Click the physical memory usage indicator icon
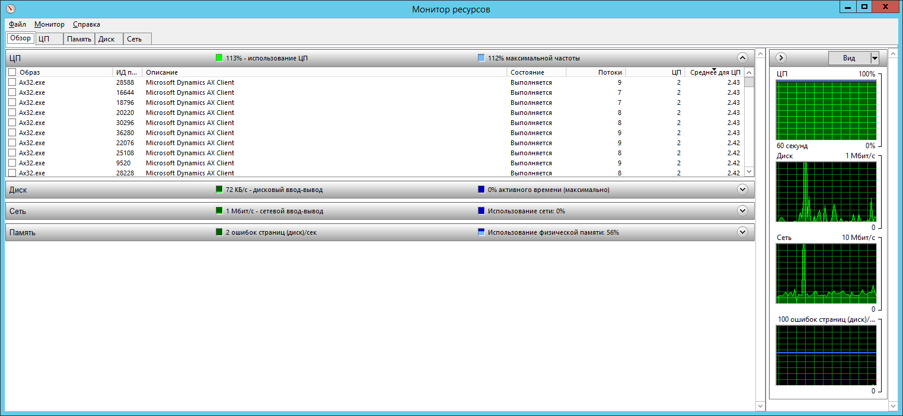This screenshot has width=903, height=416. [481, 232]
